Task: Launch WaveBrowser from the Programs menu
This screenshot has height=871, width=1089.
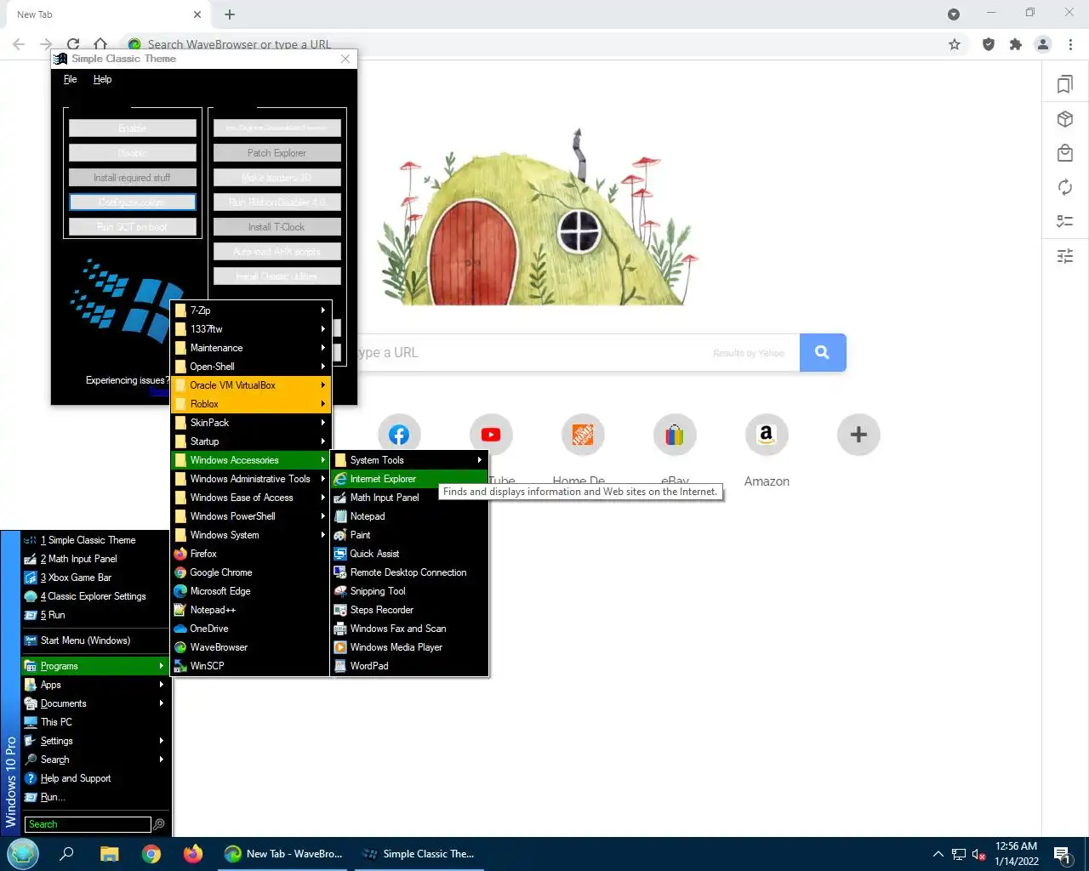Action: click(x=250, y=647)
